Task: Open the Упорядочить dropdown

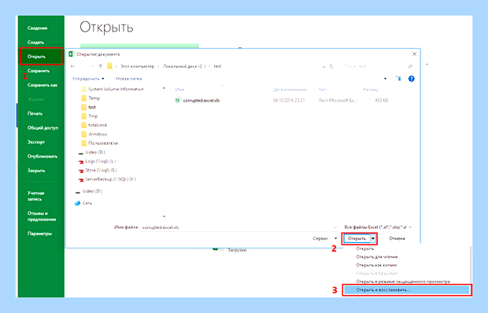Action: (88, 79)
